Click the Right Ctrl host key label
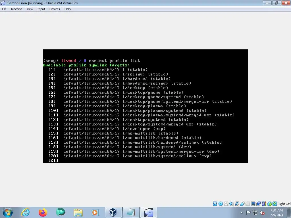This screenshot has height=218, width=291. pyautogui.click(x=284, y=204)
